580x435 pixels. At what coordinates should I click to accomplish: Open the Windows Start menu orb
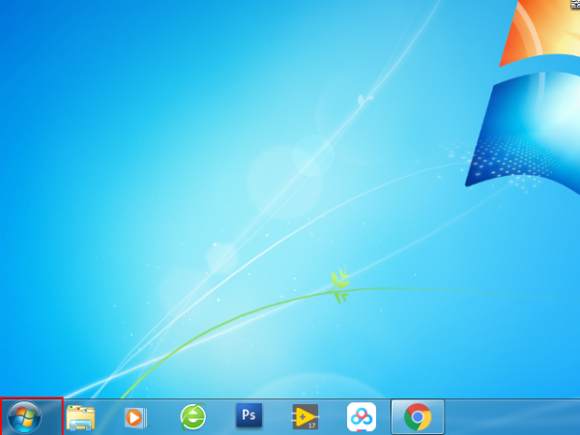[x=24, y=417]
